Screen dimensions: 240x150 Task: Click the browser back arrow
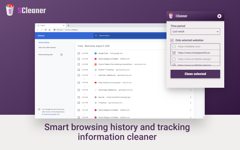click(37, 30)
